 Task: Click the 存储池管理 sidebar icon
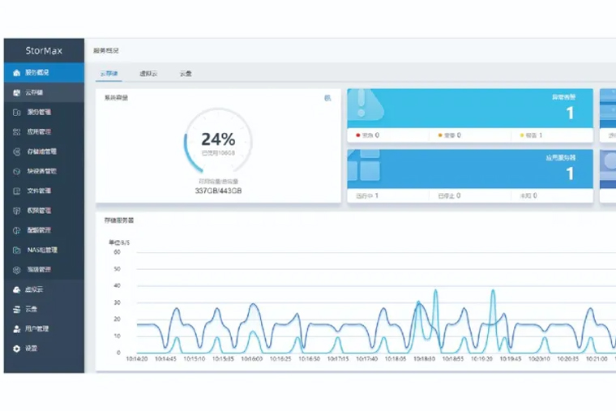pyautogui.click(x=17, y=152)
